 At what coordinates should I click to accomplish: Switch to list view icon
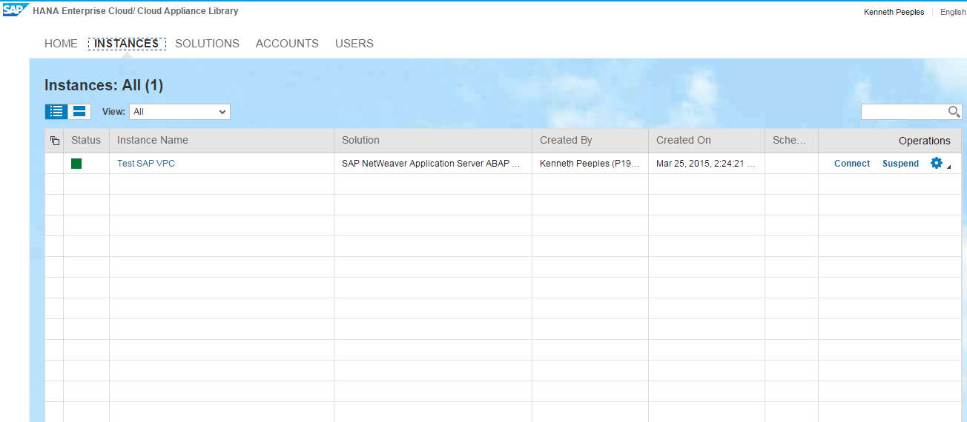click(x=56, y=112)
